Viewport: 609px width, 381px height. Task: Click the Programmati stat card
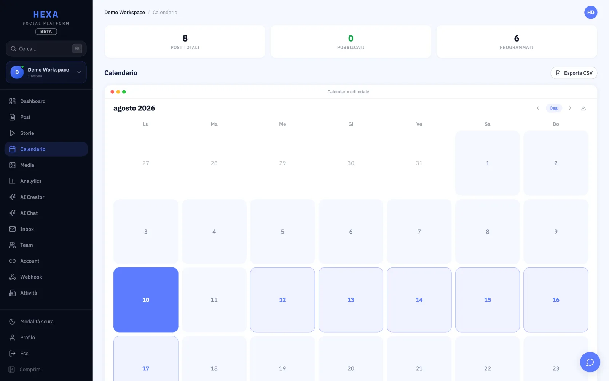[x=517, y=42]
